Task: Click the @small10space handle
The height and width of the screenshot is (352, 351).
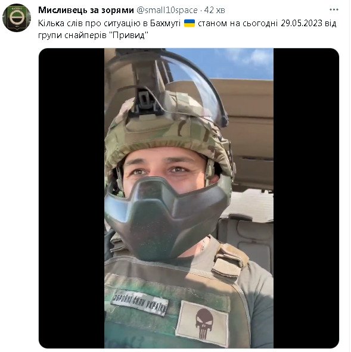Action: 167,10
